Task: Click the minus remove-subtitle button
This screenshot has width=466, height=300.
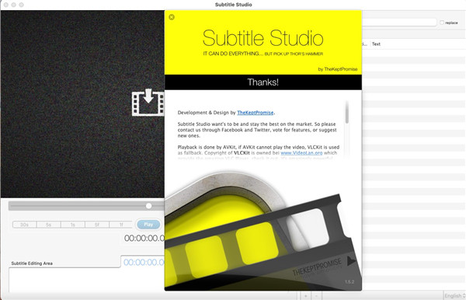Action: click(316, 295)
